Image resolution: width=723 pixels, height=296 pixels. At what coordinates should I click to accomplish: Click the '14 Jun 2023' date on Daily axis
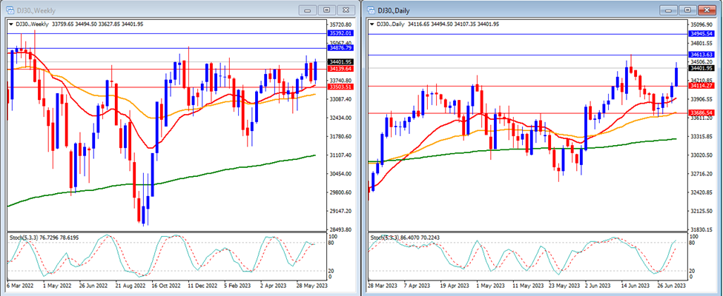point(637,286)
